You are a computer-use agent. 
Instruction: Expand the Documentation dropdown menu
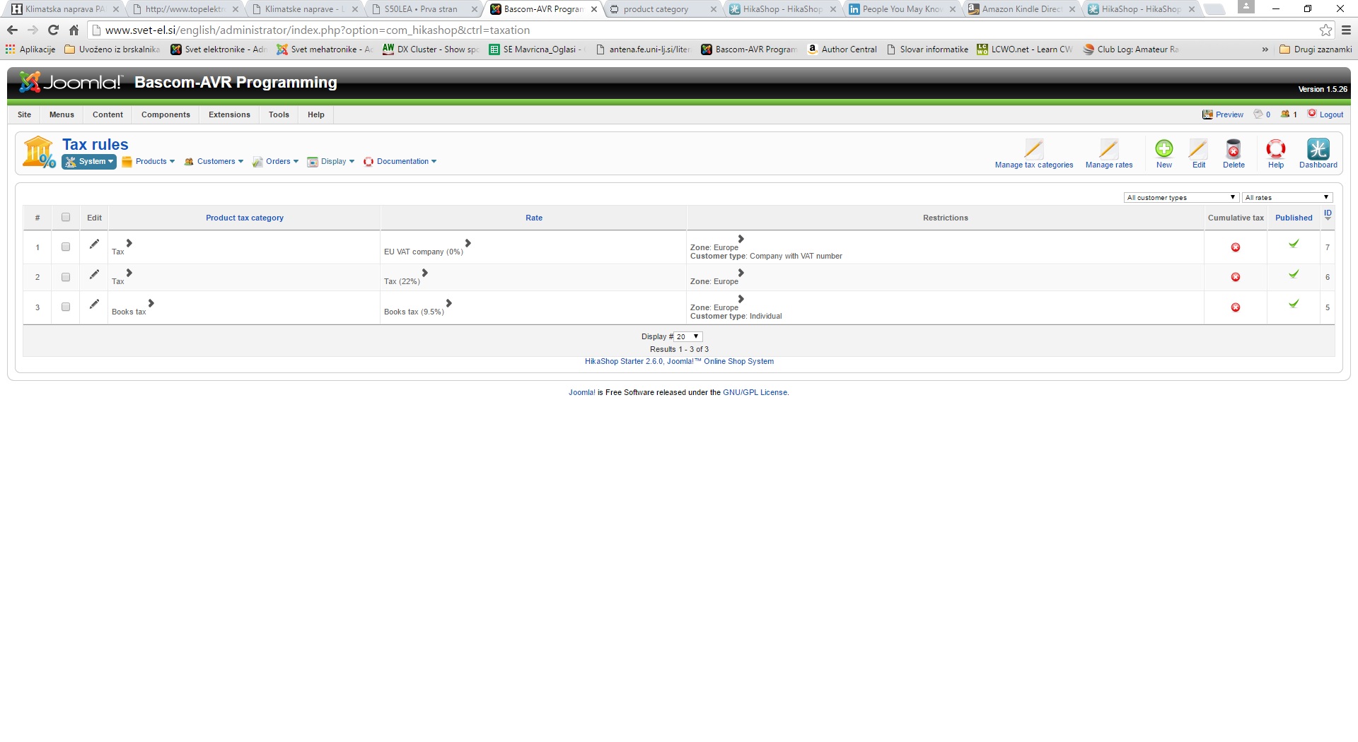[400, 162]
